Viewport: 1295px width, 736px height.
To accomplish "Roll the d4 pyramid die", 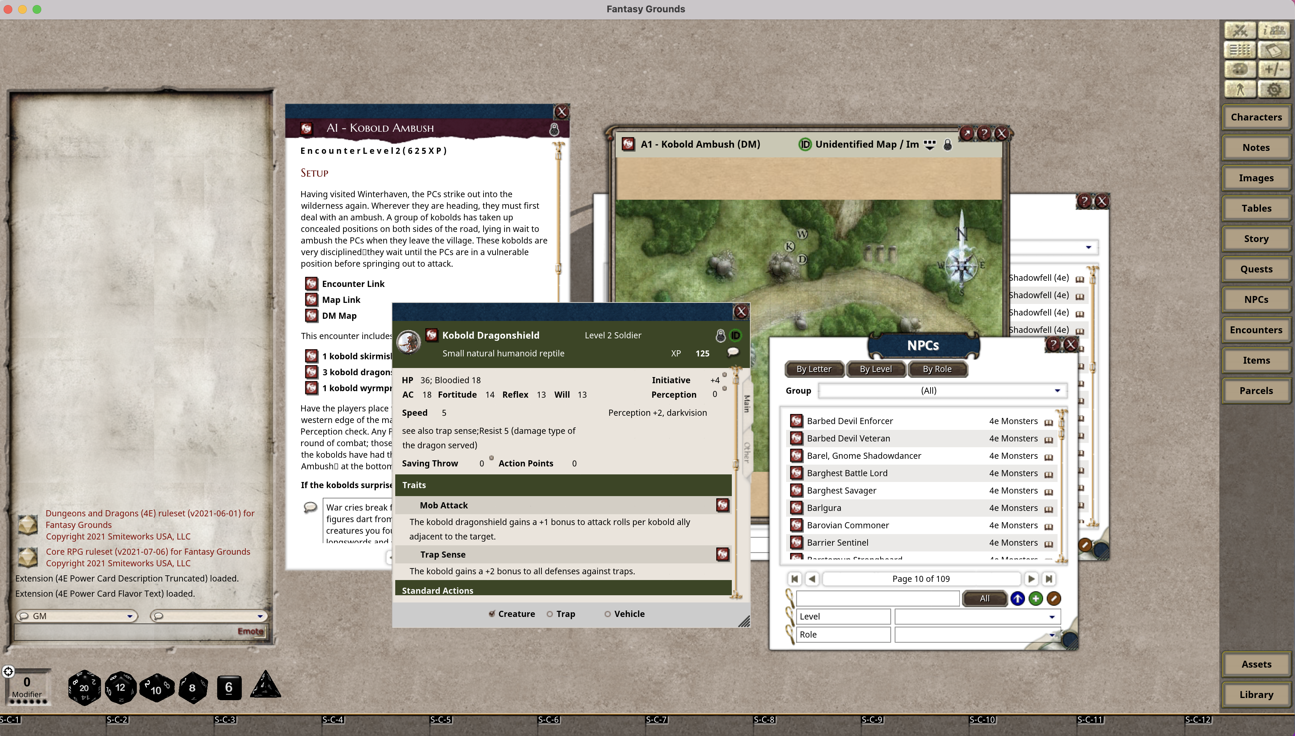I will 265,685.
